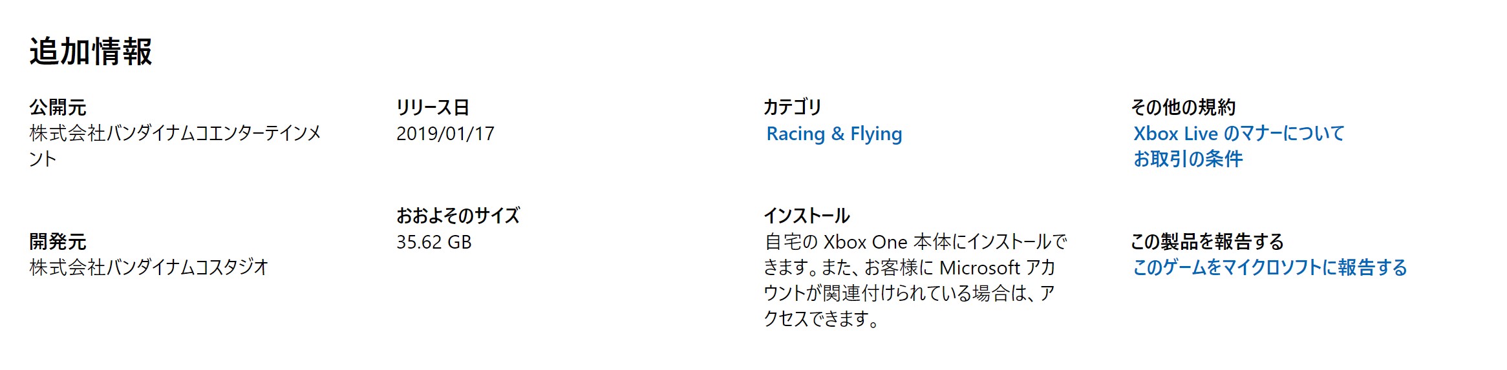This screenshot has width=1507, height=370.
Task: Click the 追加情報 section heading
Action: click(91, 52)
